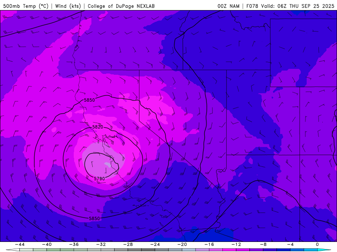Click the "Valid: 06Z THU SEP 25 2025" text
This screenshot has height=252, width=337.
point(298,6)
